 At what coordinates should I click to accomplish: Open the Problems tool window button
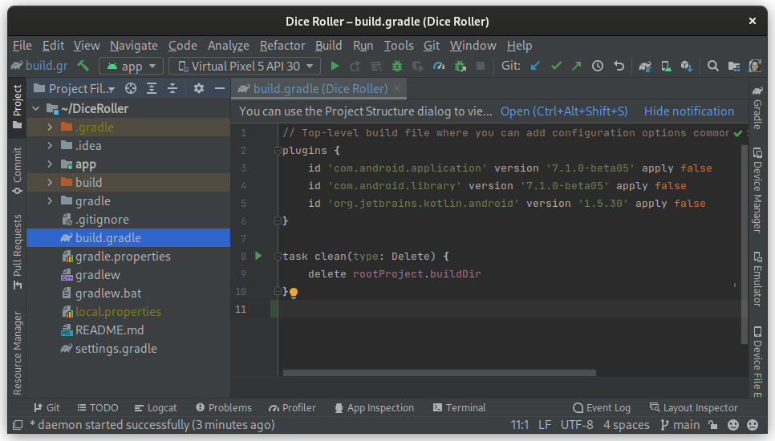click(223, 408)
